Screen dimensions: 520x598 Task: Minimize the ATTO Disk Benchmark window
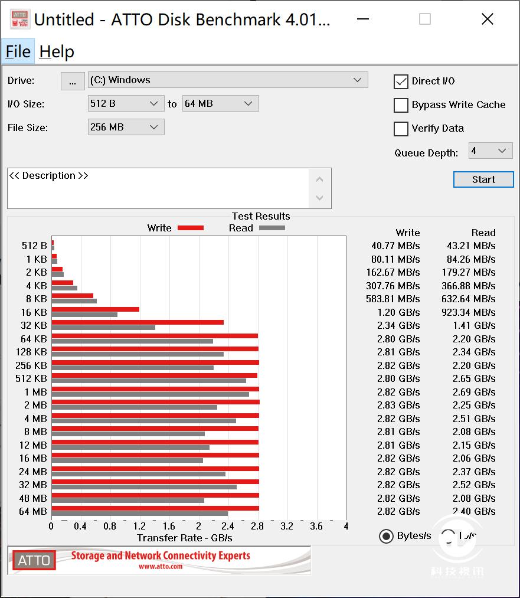[x=363, y=19]
